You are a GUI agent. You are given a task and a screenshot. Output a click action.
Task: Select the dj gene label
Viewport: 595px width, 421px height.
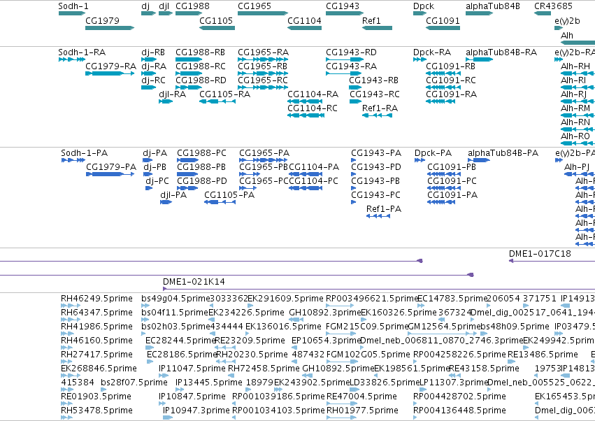[x=145, y=6]
